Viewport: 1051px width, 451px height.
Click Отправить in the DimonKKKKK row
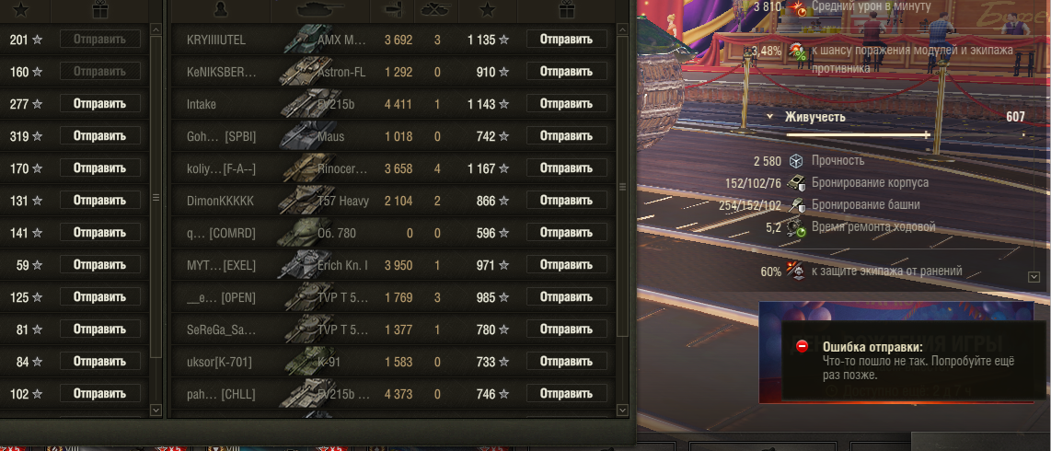coord(566,201)
